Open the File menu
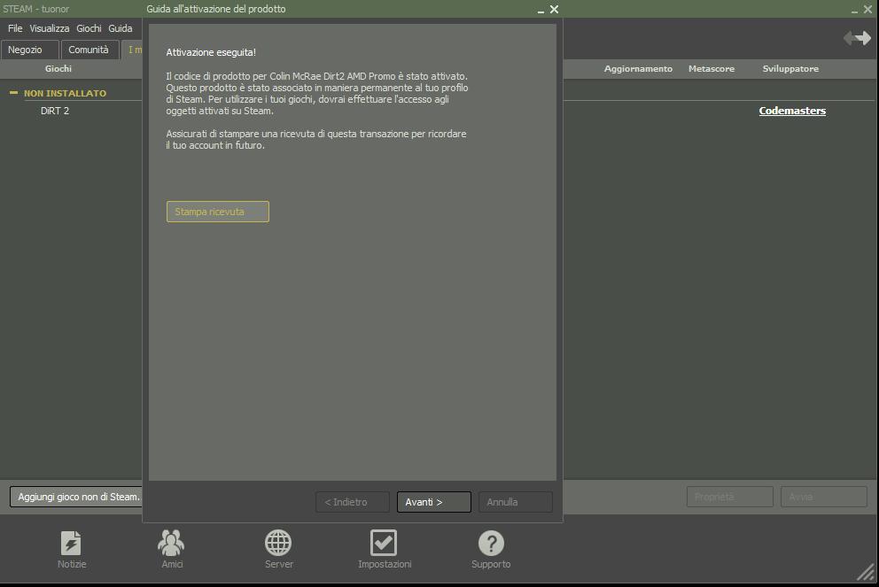 coord(15,28)
